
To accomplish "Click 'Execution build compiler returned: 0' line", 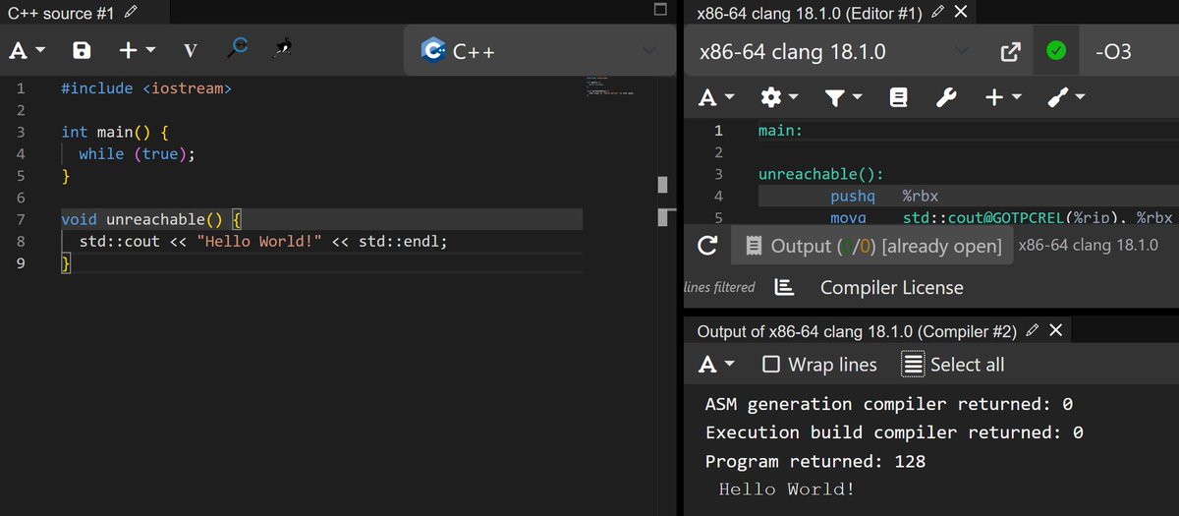I will pyautogui.click(x=894, y=432).
